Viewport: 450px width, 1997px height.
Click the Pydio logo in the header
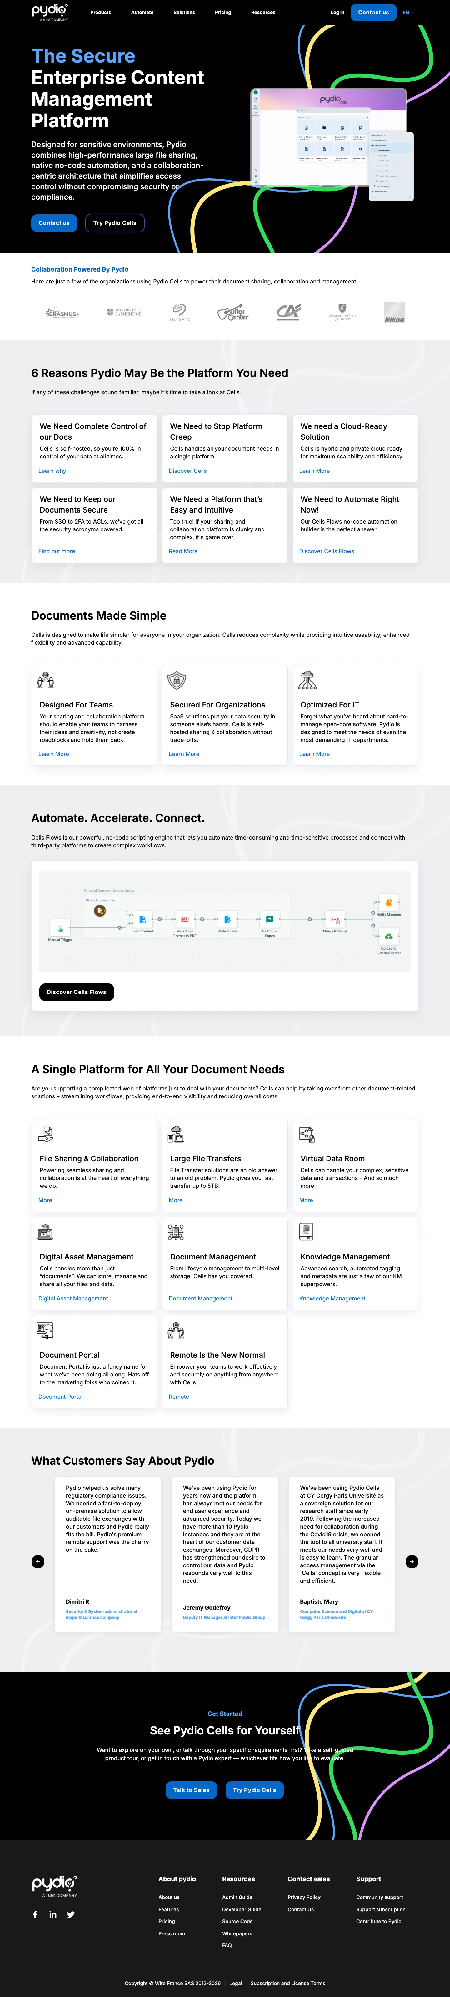click(50, 13)
